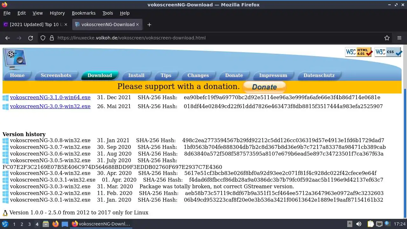The height and width of the screenshot is (229, 407).
Task: Click text vokoscreenNG-3.0.1-win32.exe
Action: coord(50,200)
